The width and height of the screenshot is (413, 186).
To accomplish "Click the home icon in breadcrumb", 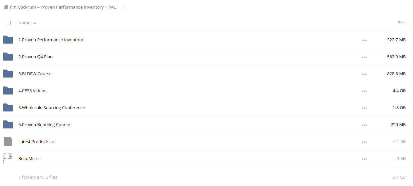I will [6, 7].
